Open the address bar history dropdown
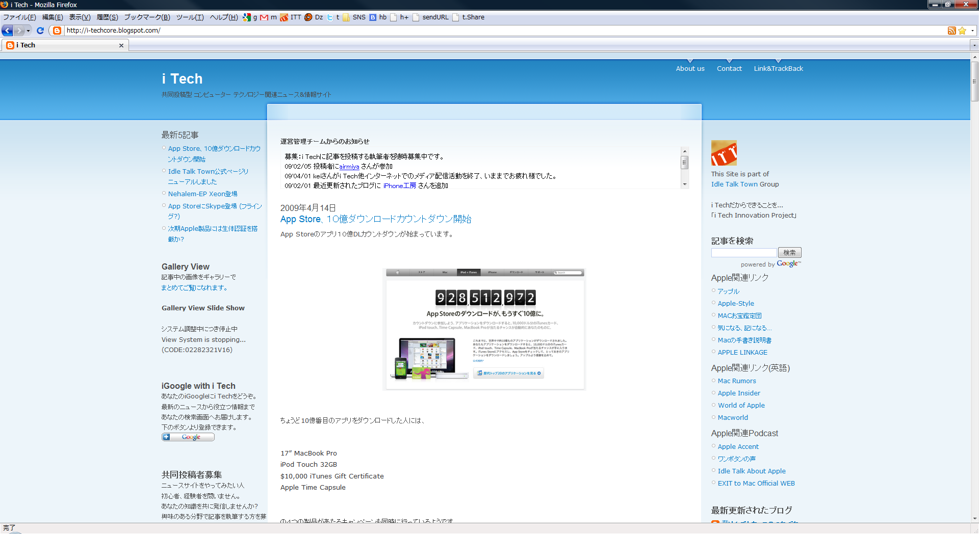 pos(972,31)
